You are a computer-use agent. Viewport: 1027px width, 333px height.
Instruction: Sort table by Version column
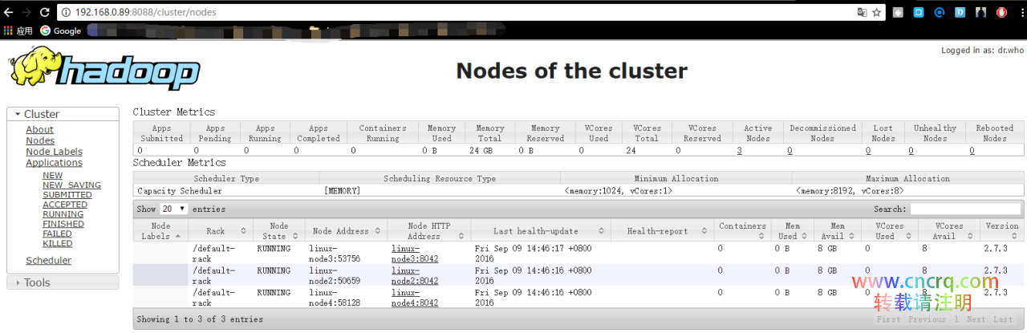1001,231
